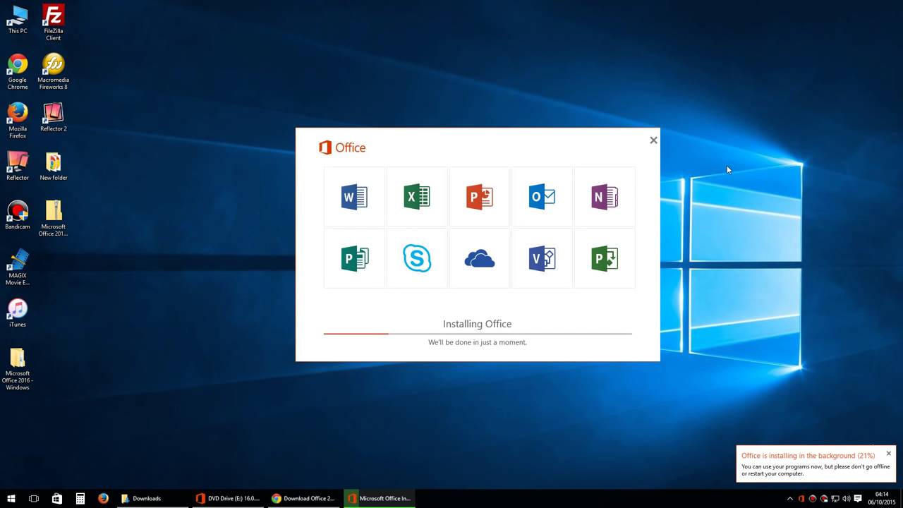The height and width of the screenshot is (508, 903).
Task: Open Calculator from taskbar
Action: point(80,499)
